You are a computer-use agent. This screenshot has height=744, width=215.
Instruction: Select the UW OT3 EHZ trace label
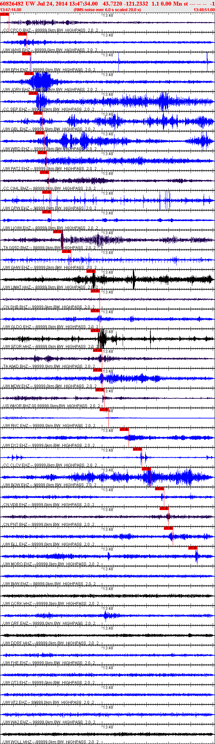(x=49, y=683)
